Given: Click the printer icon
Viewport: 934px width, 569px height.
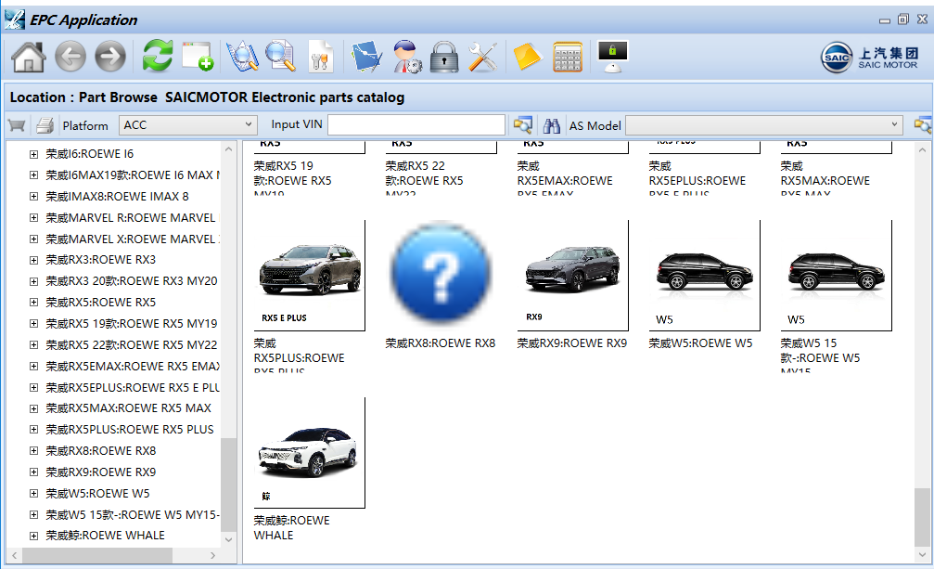Looking at the screenshot, I should point(45,125).
